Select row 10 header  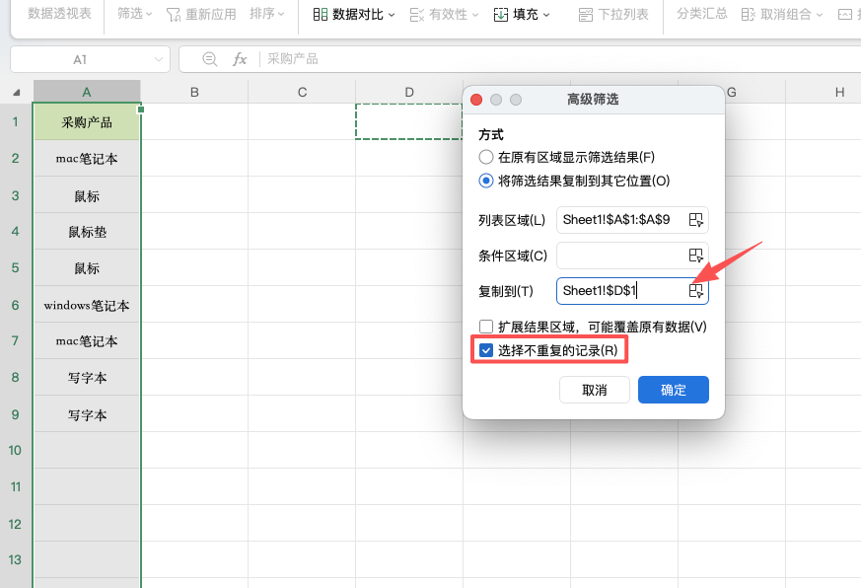click(x=16, y=450)
